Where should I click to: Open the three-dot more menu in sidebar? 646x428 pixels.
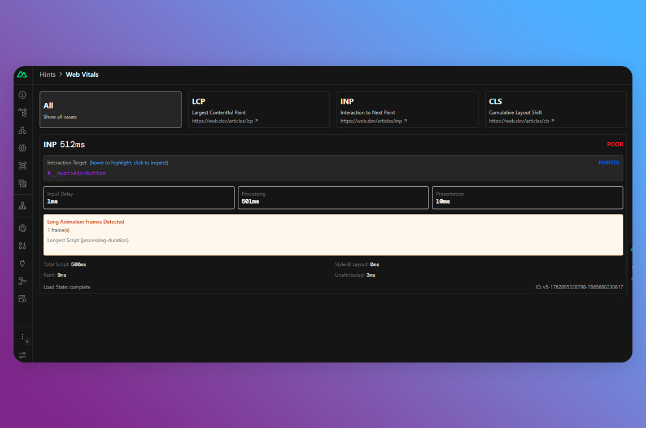pyautogui.click(x=23, y=337)
